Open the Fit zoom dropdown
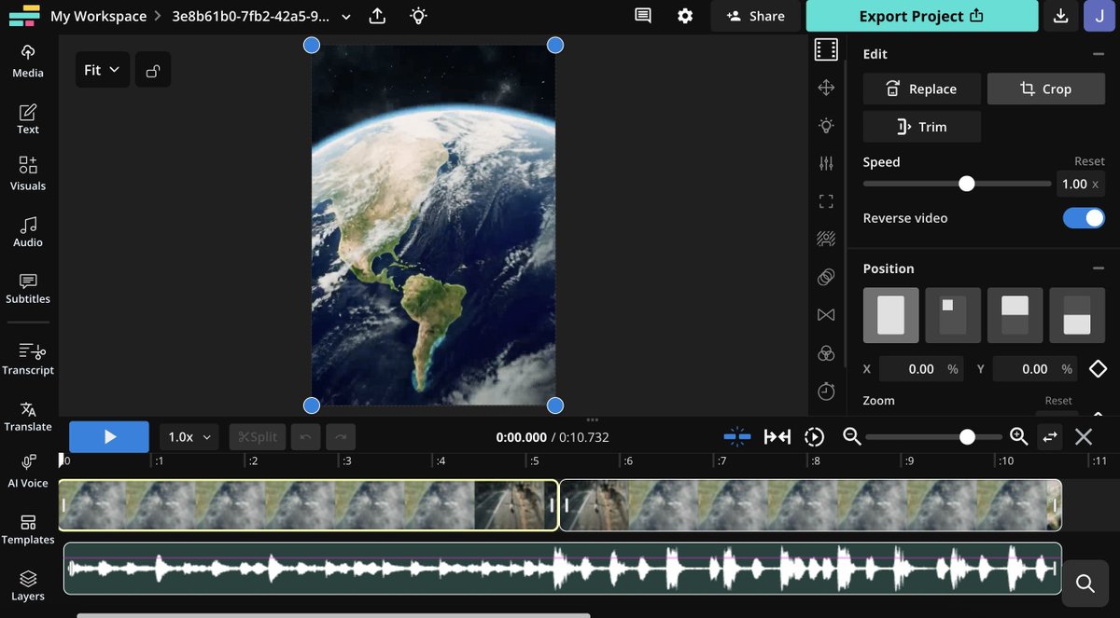The height and width of the screenshot is (618, 1120). pyautogui.click(x=103, y=70)
